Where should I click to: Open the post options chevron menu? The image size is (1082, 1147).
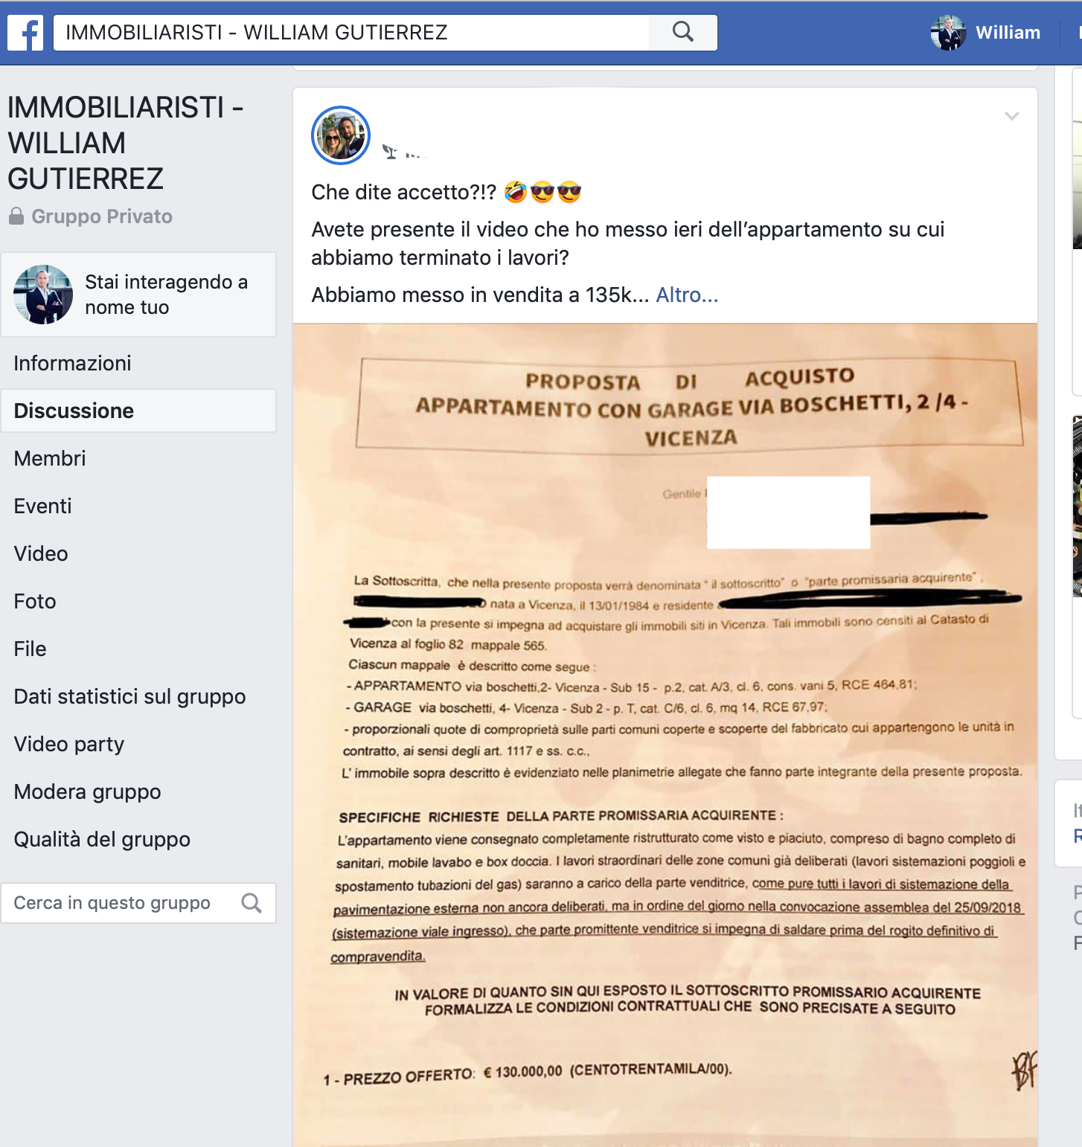tap(1011, 116)
